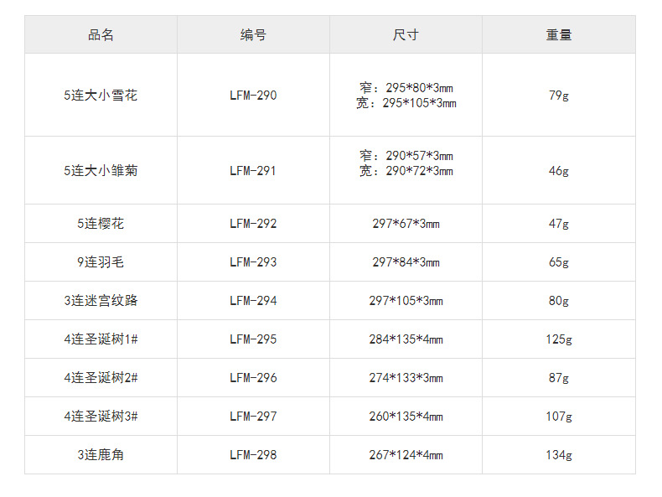Select the LFM-296 code cell

click(x=253, y=378)
